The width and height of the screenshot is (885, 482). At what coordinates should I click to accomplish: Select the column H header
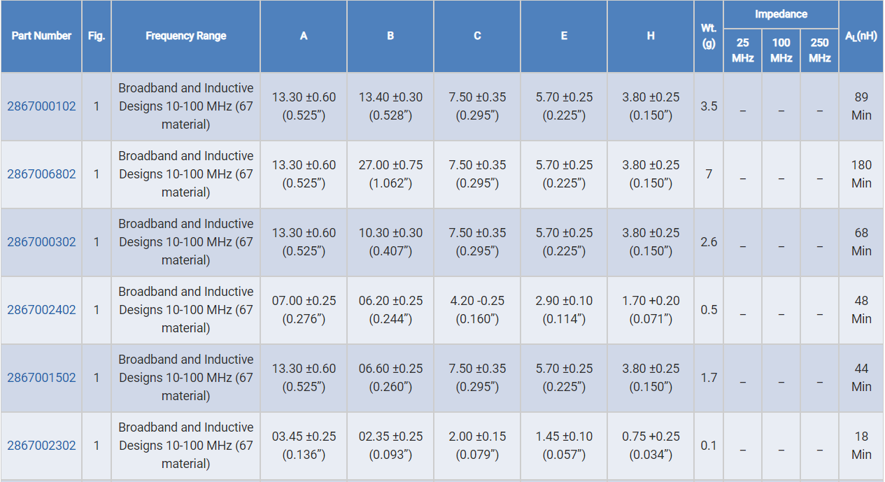(651, 36)
